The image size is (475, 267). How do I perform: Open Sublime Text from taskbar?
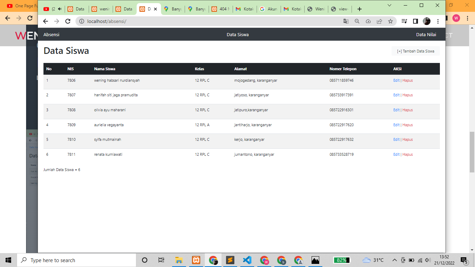pos(230,260)
